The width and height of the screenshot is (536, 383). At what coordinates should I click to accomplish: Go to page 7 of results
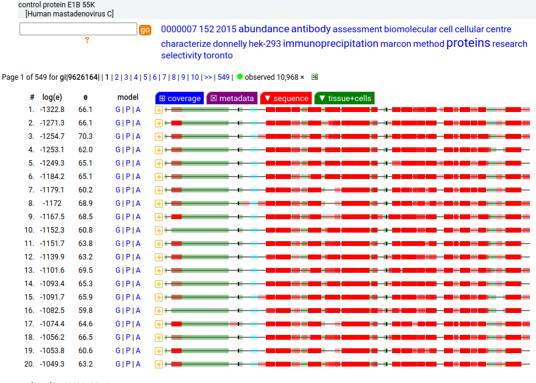point(164,77)
